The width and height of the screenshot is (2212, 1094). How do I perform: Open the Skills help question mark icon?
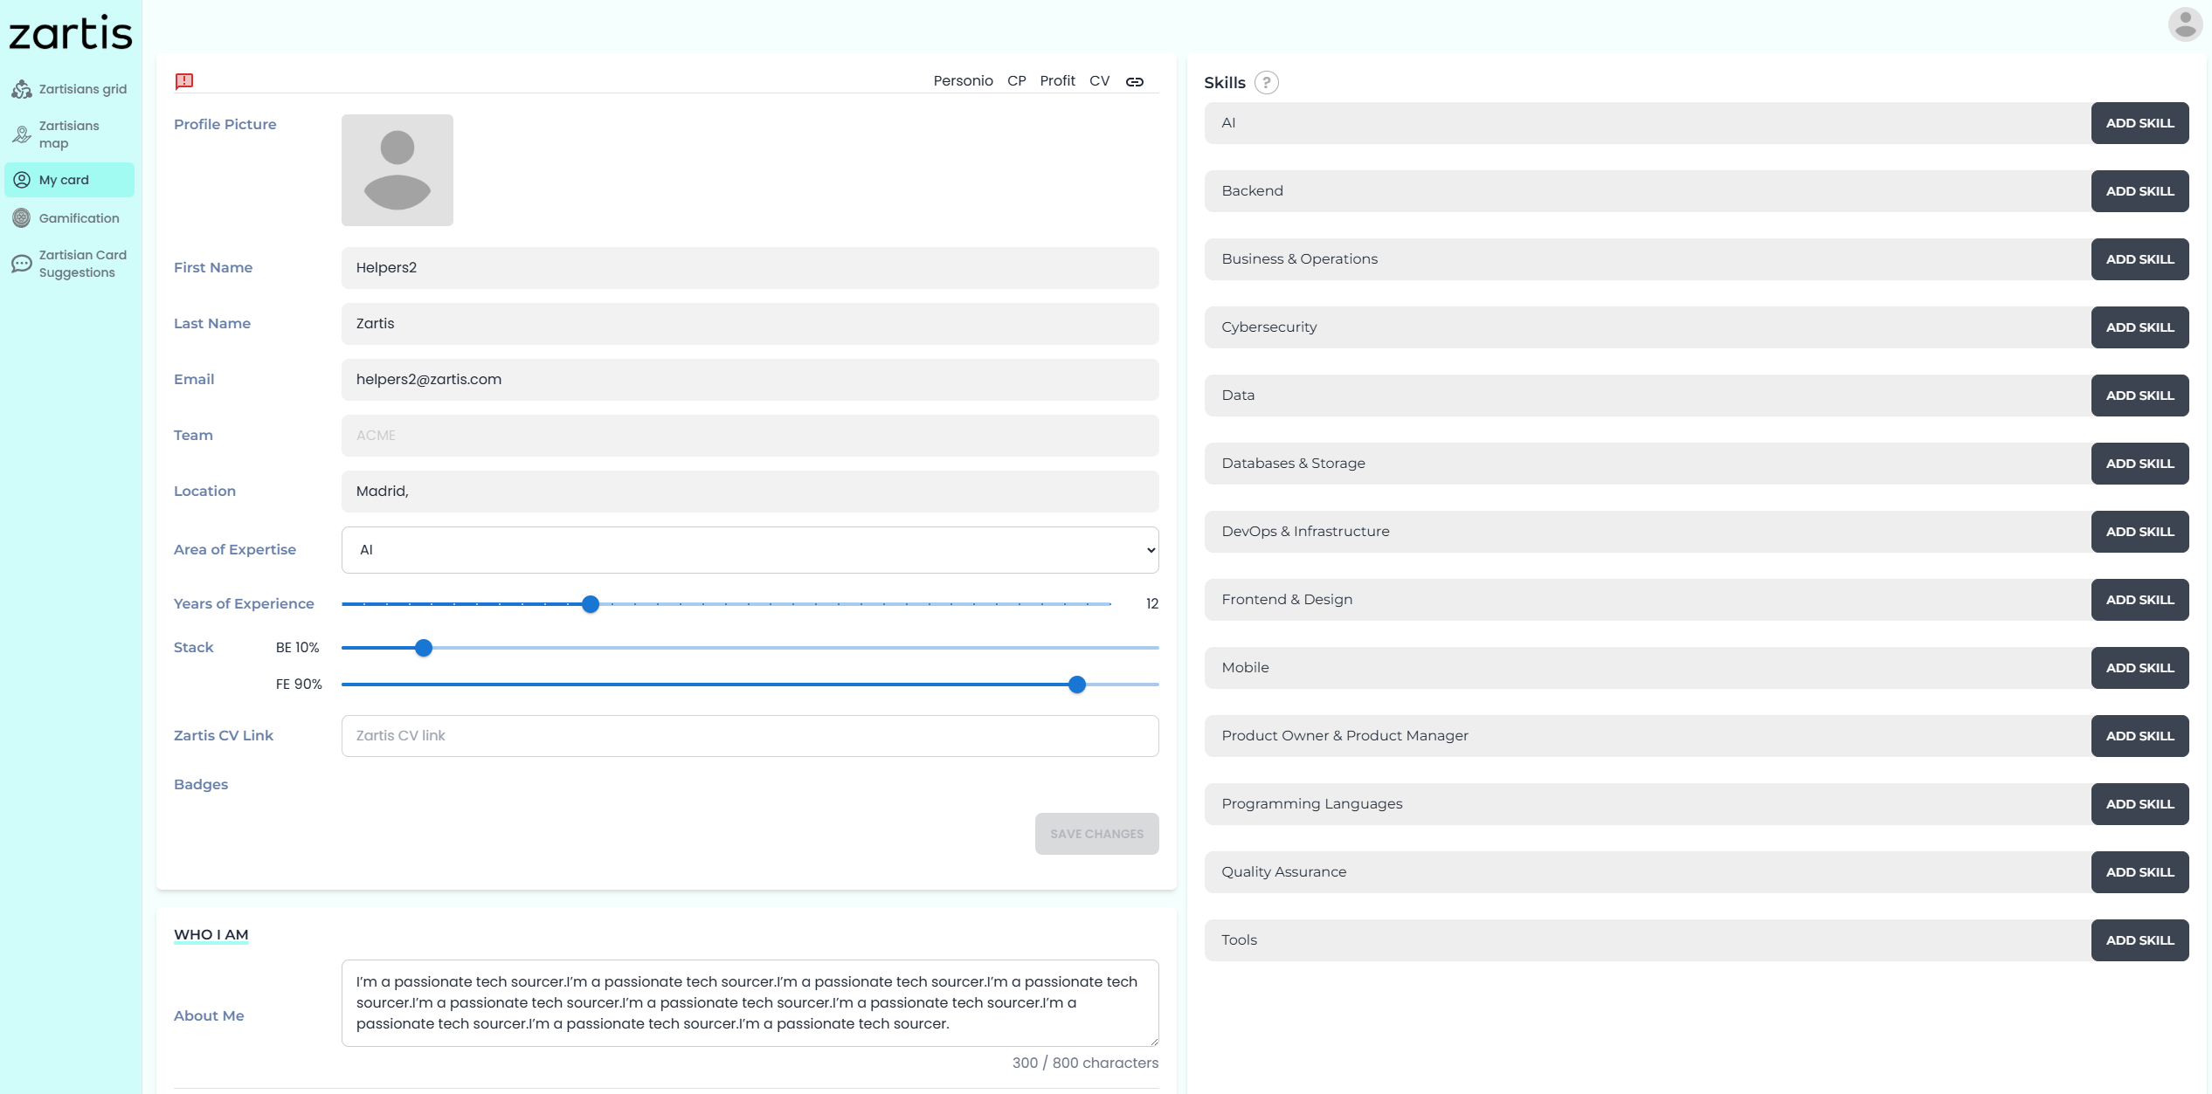click(1266, 82)
